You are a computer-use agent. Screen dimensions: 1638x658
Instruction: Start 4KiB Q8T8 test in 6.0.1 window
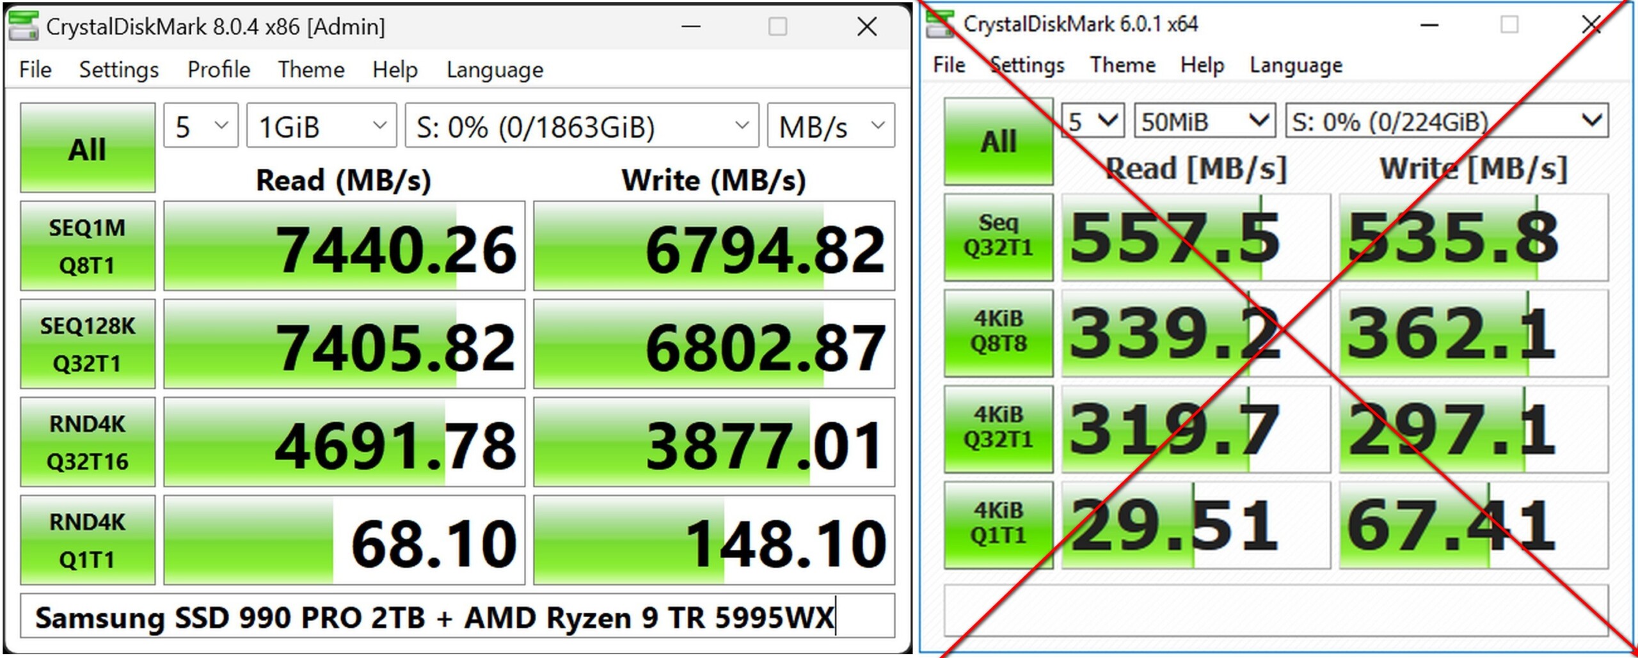coord(999,333)
